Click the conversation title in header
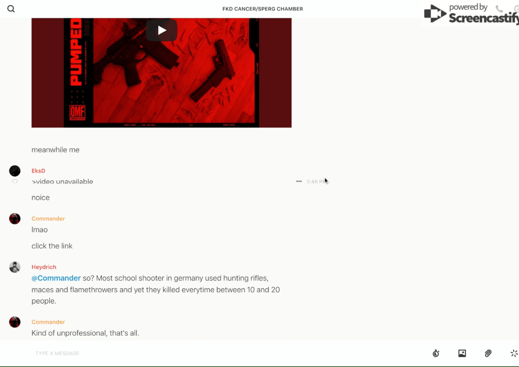 [263, 9]
